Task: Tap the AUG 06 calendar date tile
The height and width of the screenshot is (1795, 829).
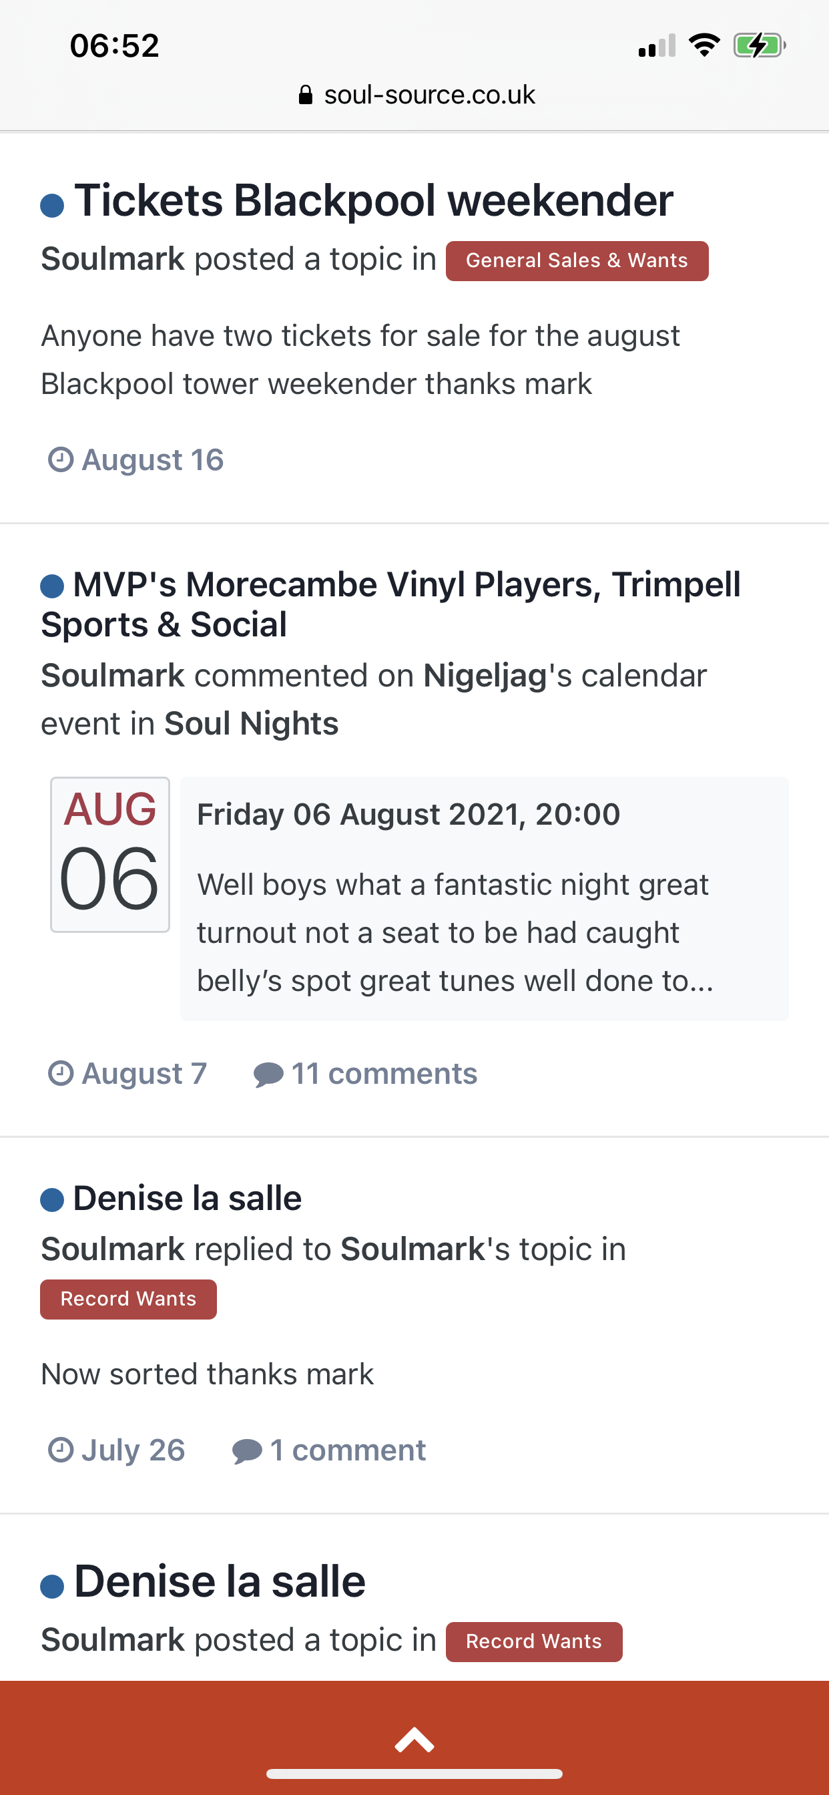Action: pos(110,854)
